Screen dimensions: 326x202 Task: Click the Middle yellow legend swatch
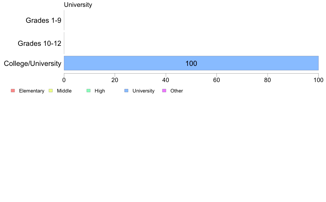point(50,91)
